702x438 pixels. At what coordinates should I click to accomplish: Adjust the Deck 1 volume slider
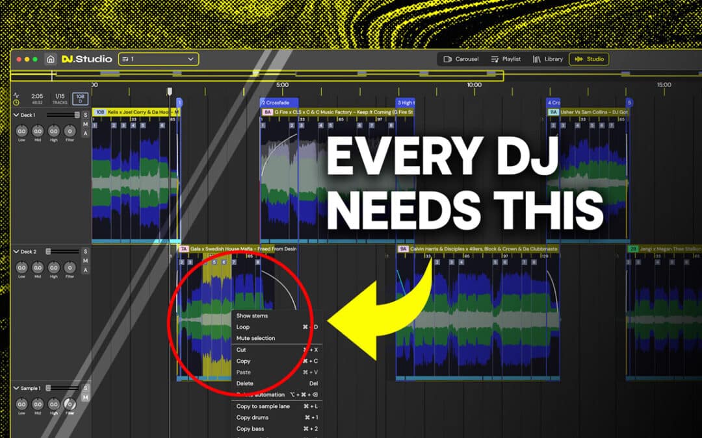pos(63,115)
